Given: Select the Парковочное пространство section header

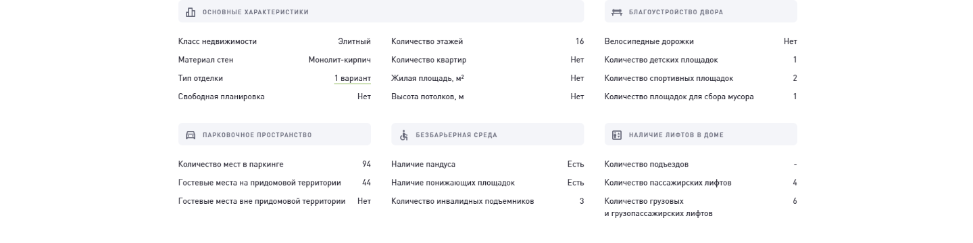Looking at the screenshot, I should click(274, 134).
